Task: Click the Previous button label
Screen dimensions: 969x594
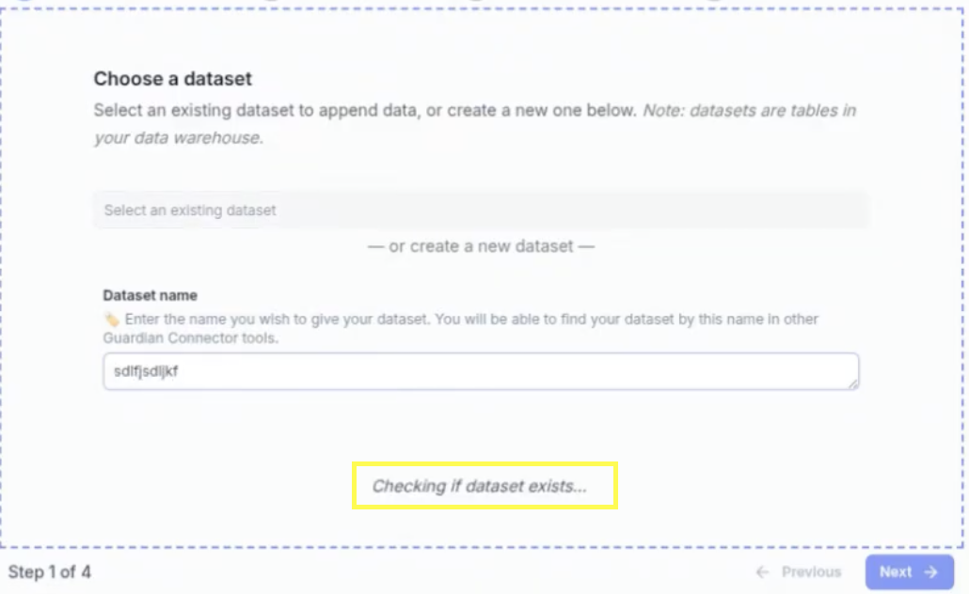Action: [811, 571]
